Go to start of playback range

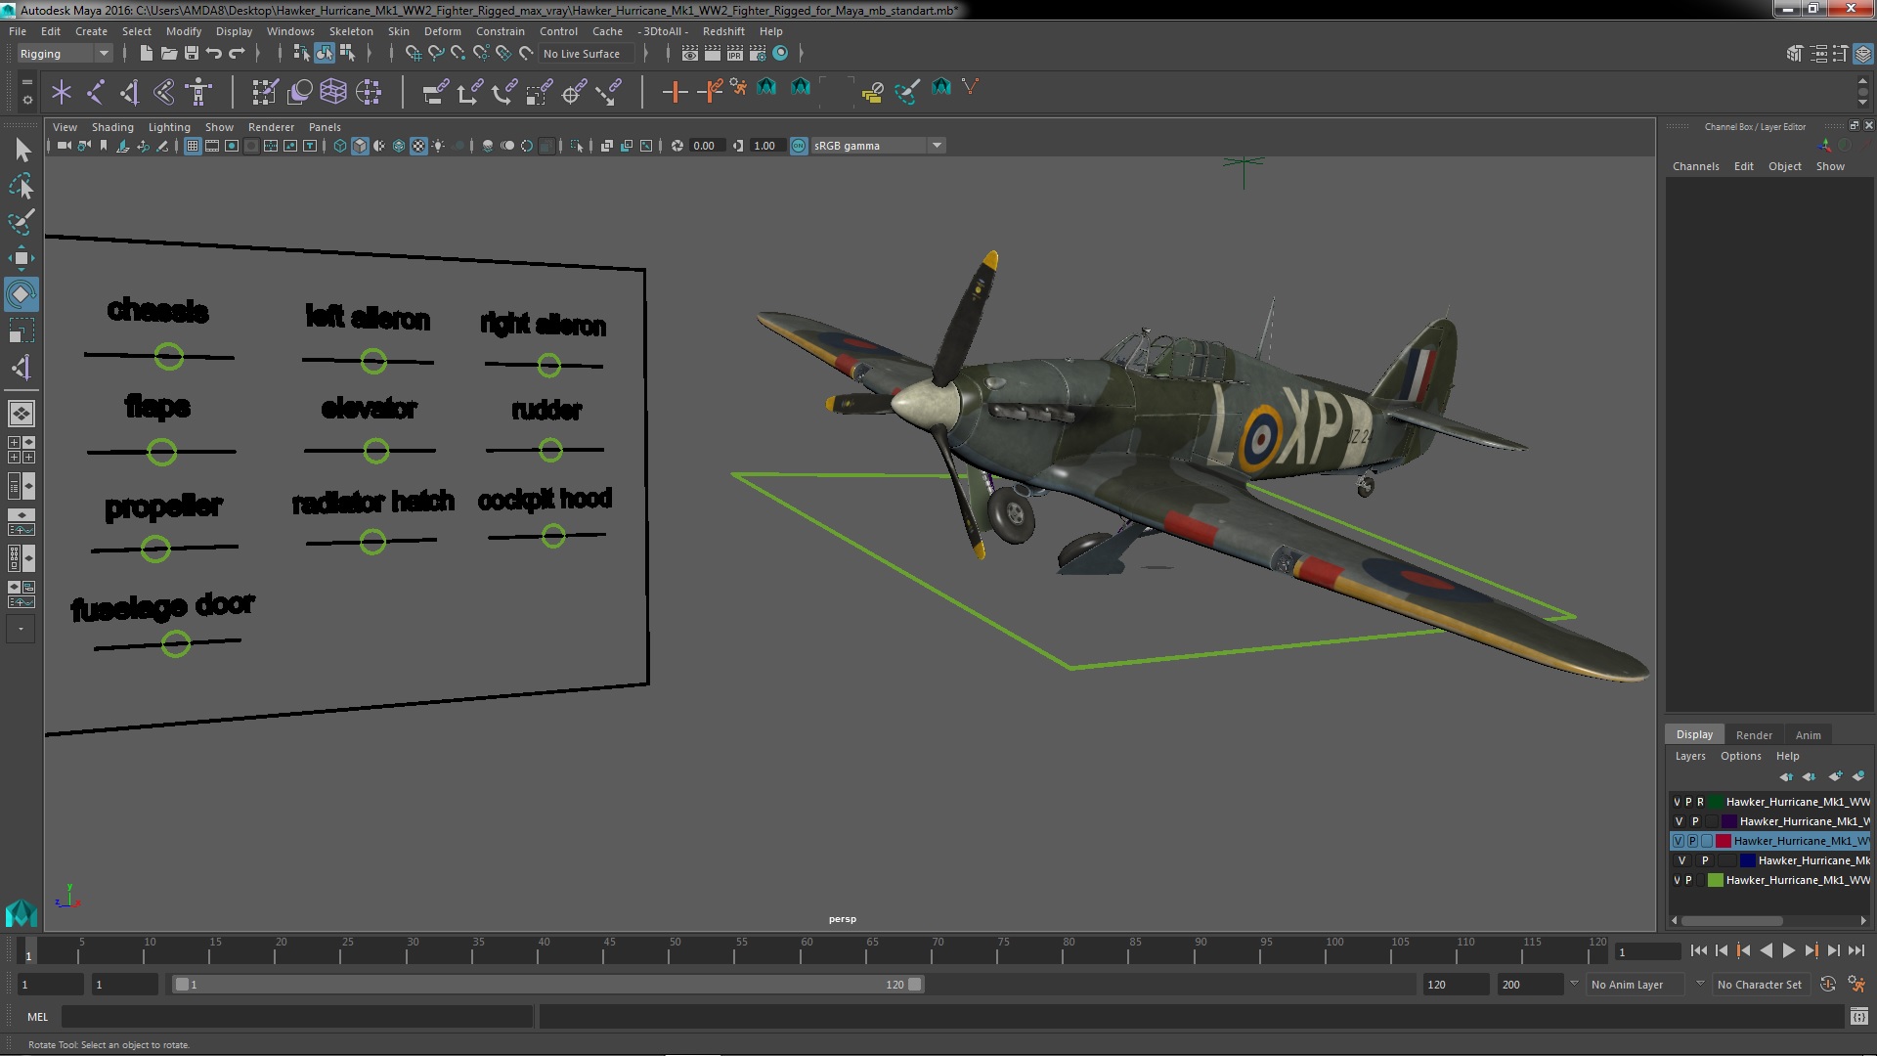pyautogui.click(x=1699, y=950)
